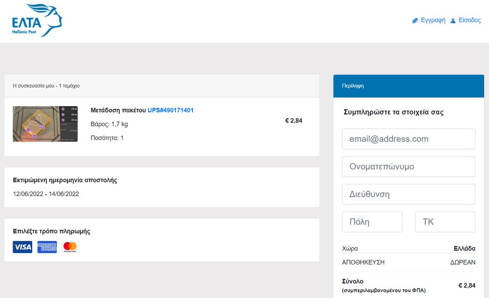Click the user icon beside Είσοδος
This screenshot has width=489, height=298.
coord(453,20)
